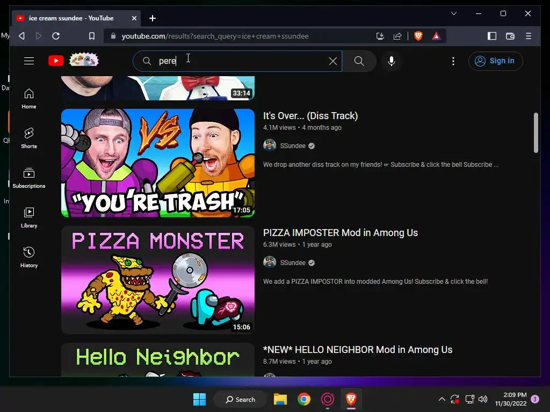This screenshot has width=550, height=412.
Task: Click in the YouTube search field
Action: 237,61
